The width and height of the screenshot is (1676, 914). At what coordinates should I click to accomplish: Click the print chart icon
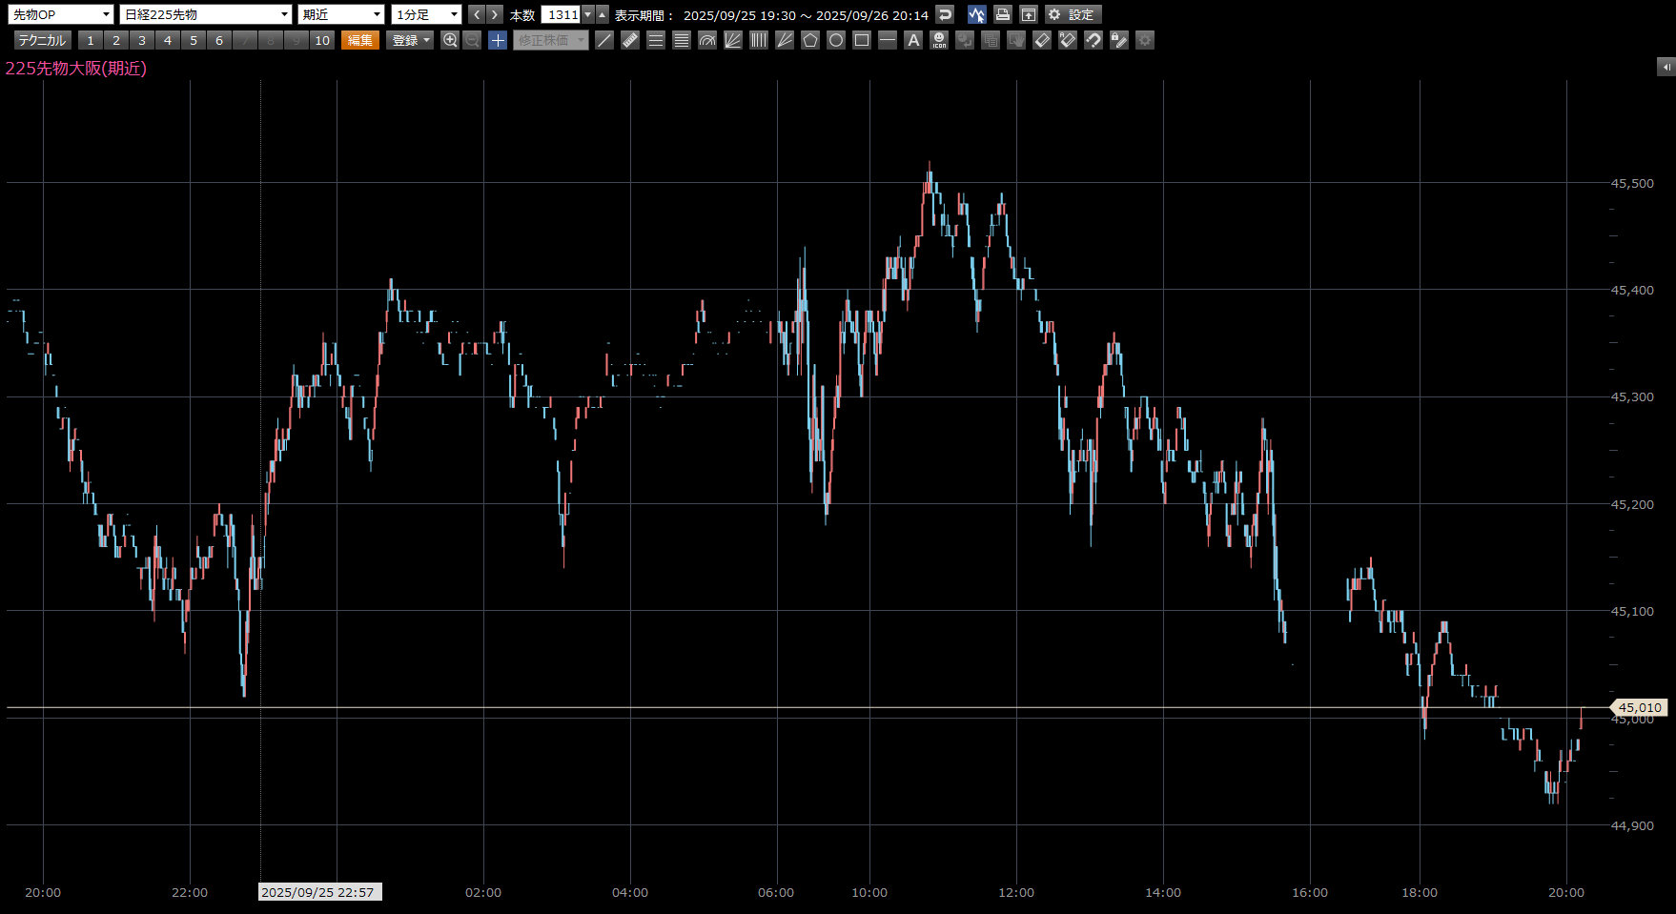1002,14
